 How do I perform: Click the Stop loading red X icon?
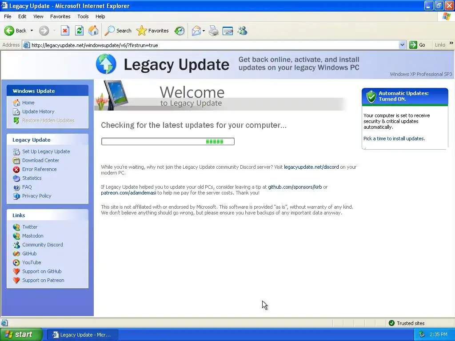65,31
